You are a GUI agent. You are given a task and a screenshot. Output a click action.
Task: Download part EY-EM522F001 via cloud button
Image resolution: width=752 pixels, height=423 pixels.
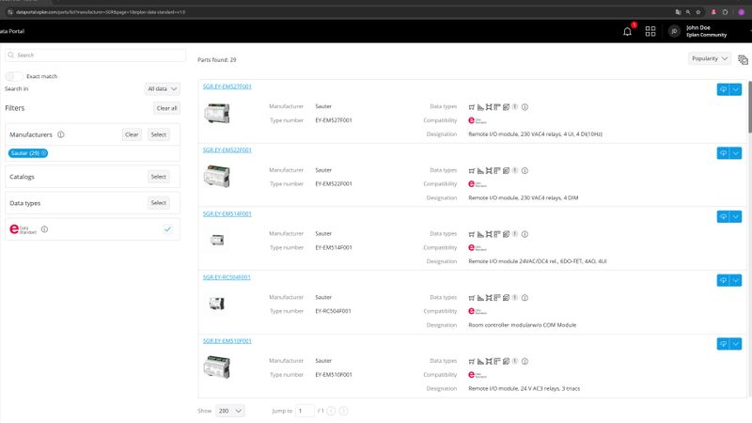tap(723, 153)
